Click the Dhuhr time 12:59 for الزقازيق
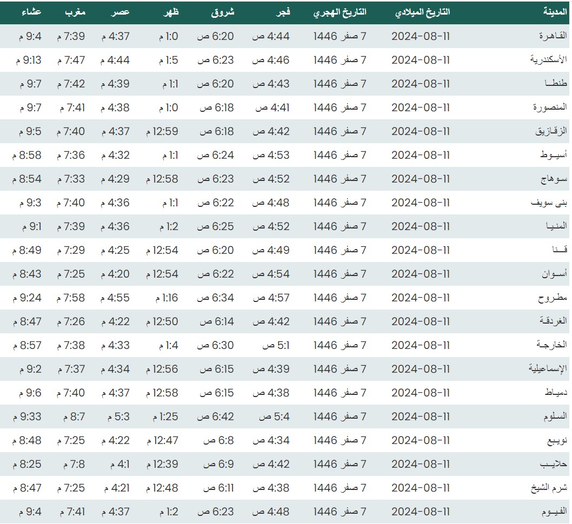 (x=162, y=131)
